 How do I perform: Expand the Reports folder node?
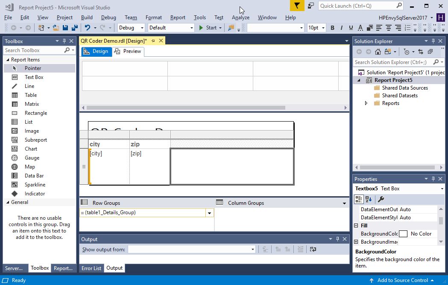(x=366, y=103)
